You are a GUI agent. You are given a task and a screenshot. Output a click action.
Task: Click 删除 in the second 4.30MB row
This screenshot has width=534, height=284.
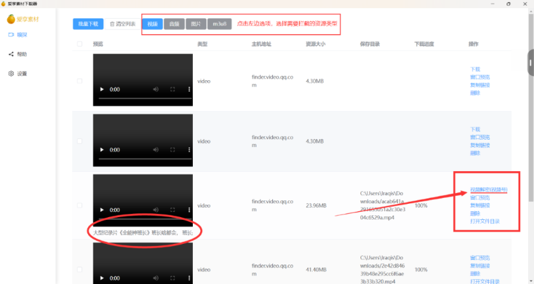(x=475, y=153)
